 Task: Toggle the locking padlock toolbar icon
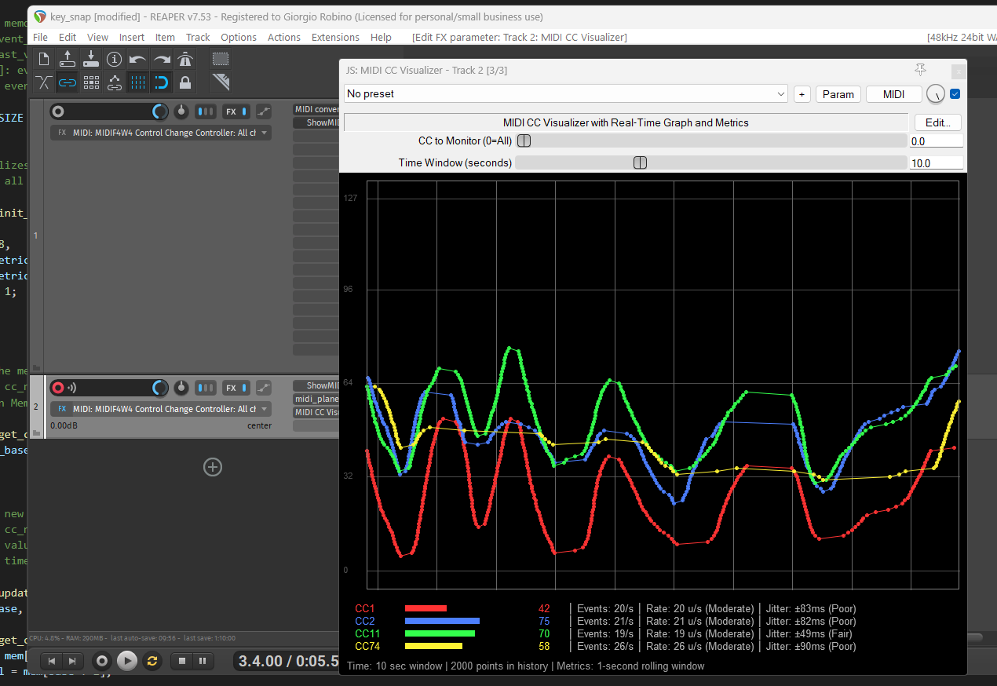pos(185,82)
